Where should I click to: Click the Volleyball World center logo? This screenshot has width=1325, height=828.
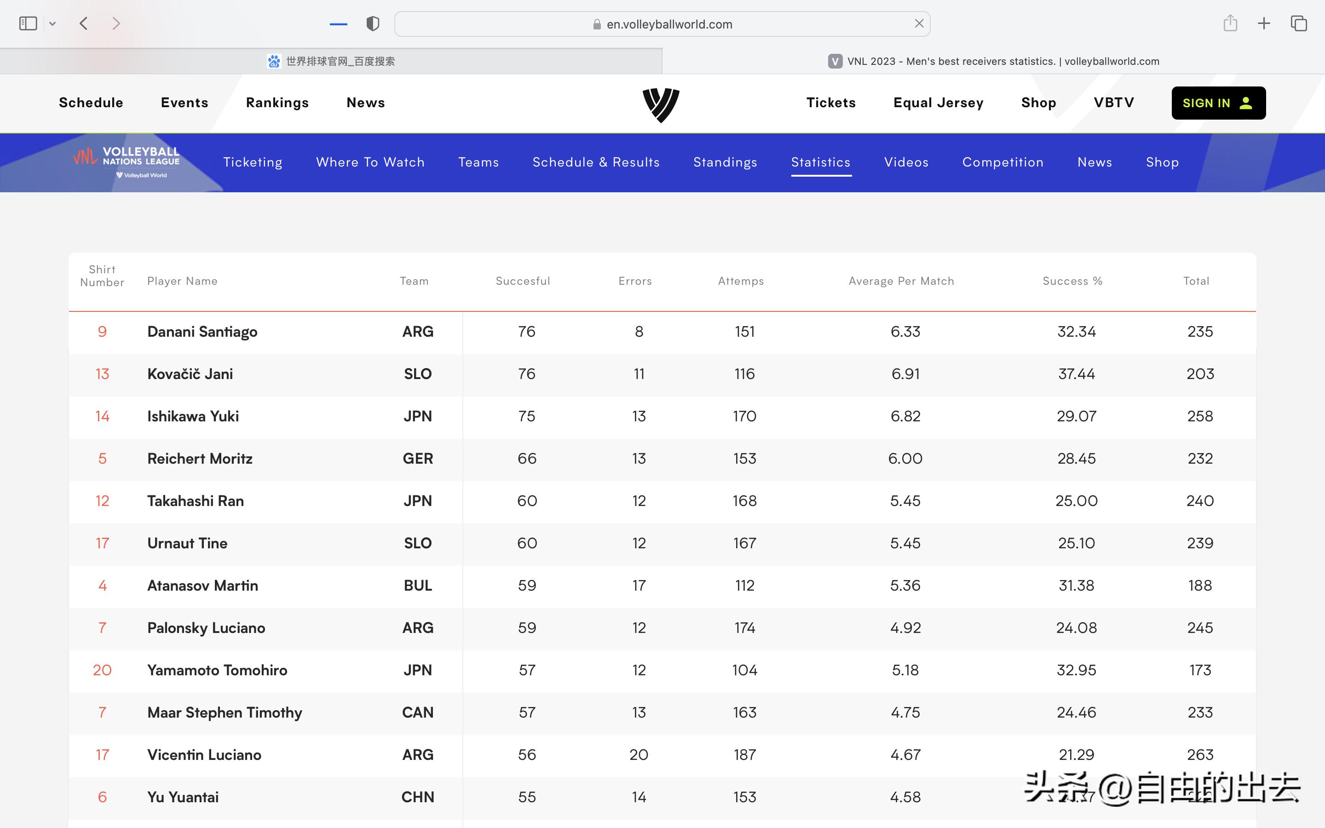661,104
